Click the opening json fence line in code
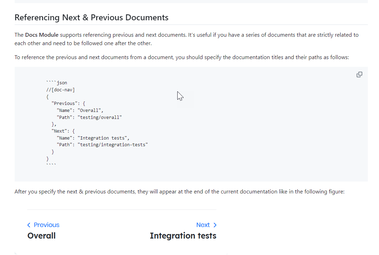The width and height of the screenshot is (379, 255). tap(57, 83)
